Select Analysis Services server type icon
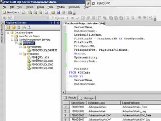161x121 pixels. coord(14,28)
